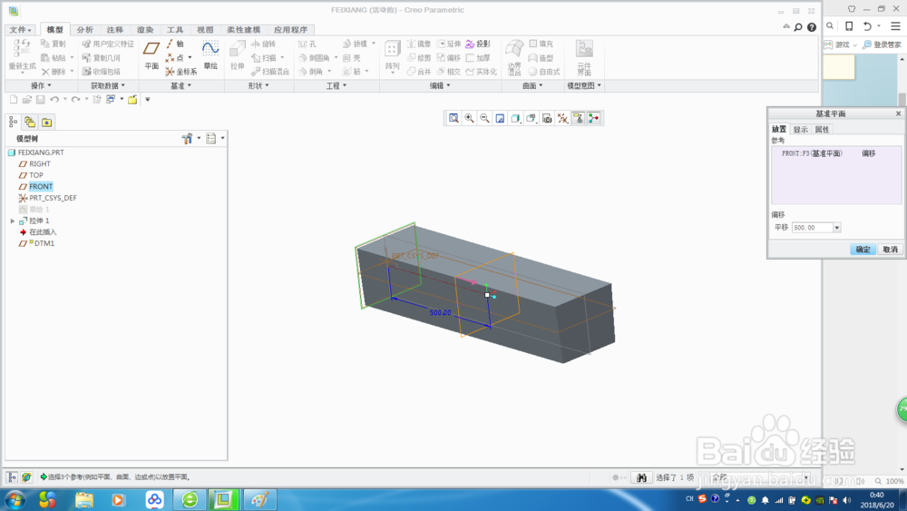Image resolution: width=907 pixels, height=511 pixels.
Task: Expand the Editing (编辑) group dropdown
Action: (x=440, y=85)
